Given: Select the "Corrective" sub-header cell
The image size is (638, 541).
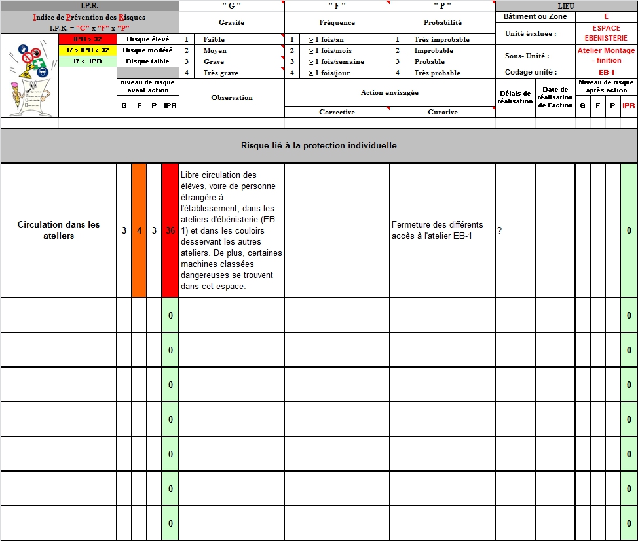Looking at the screenshot, I should tap(337, 112).
